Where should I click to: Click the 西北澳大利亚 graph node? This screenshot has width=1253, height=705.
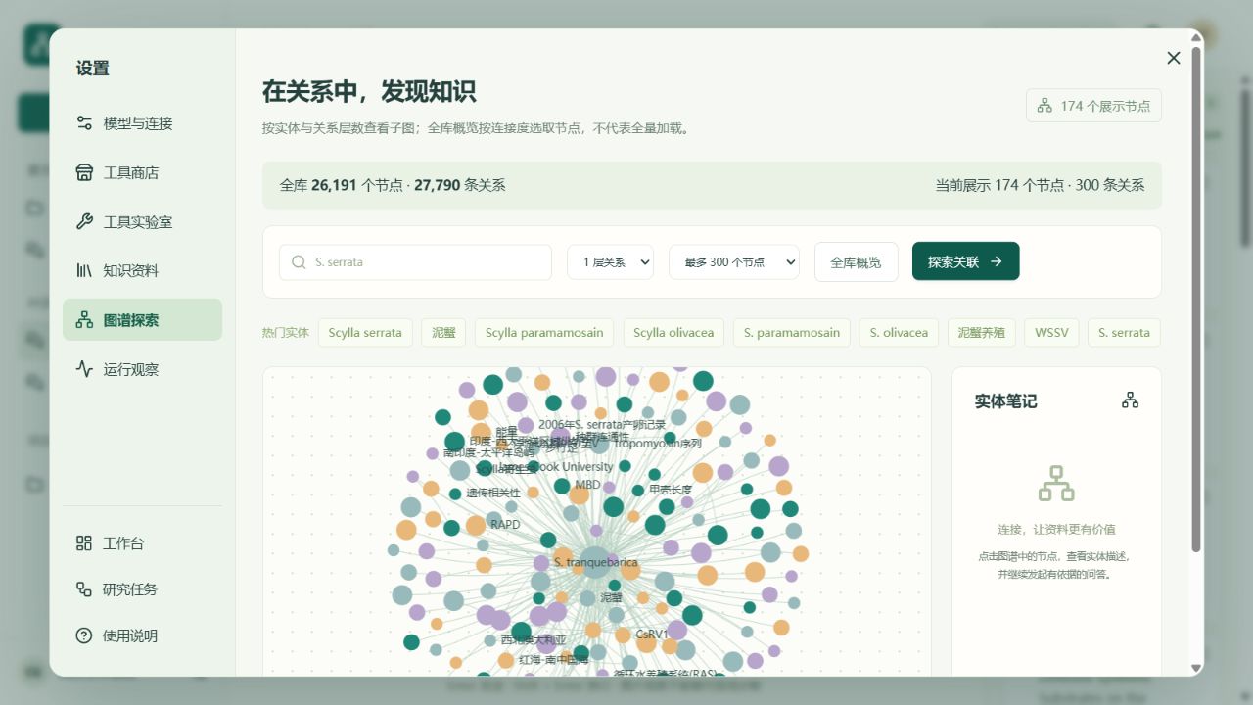pyautogui.click(x=490, y=640)
